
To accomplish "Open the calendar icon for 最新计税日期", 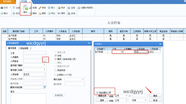I will [45, 87].
